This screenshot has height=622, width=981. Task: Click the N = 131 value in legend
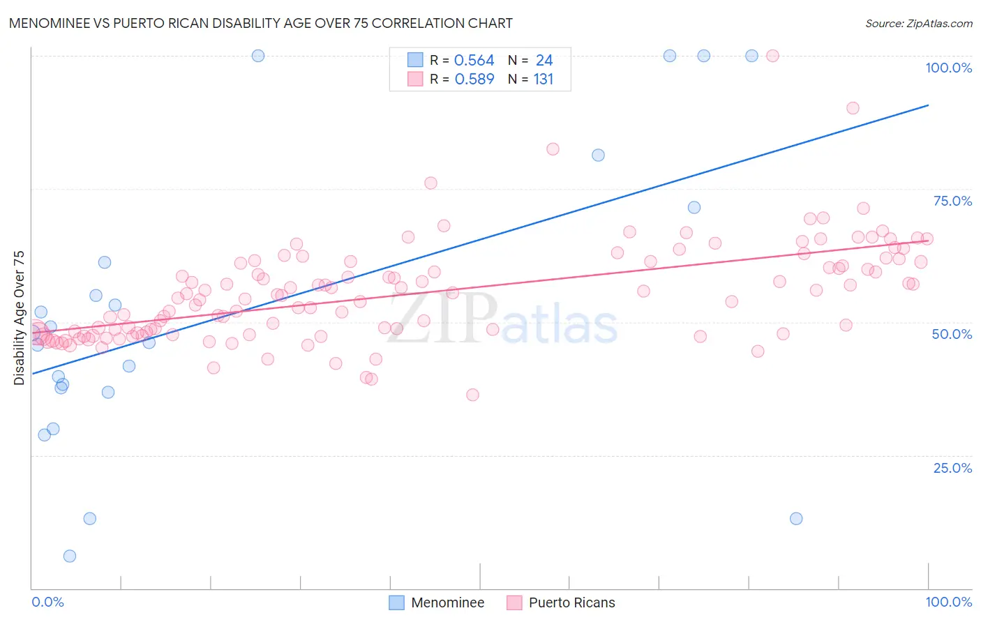tap(530, 79)
